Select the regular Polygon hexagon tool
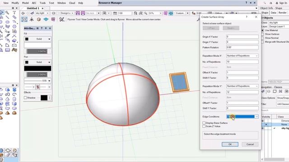This screenshot has width=289, height=162. point(14,27)
